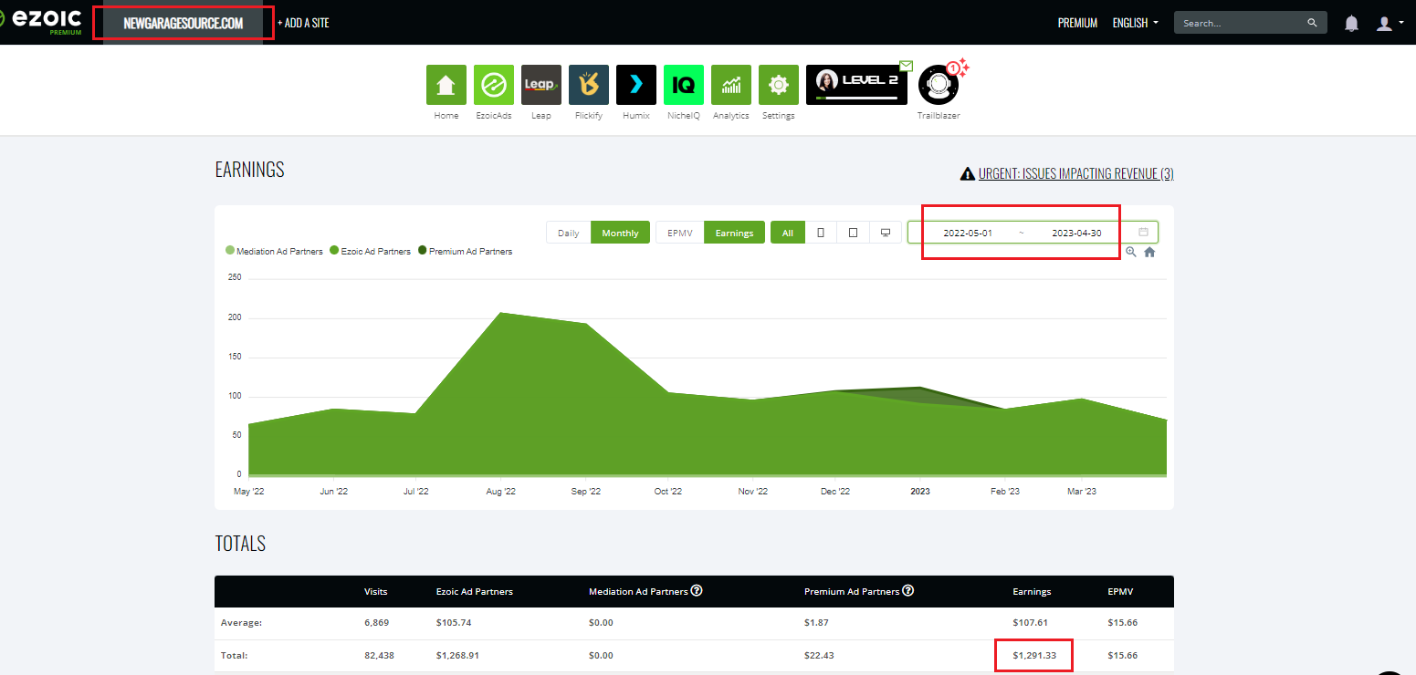
Task: Open the NEWGARAGESOURCE.COM site selector
Action: pos(184,23)
